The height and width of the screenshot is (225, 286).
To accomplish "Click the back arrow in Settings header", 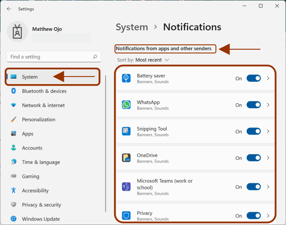I will click(9, 9).
